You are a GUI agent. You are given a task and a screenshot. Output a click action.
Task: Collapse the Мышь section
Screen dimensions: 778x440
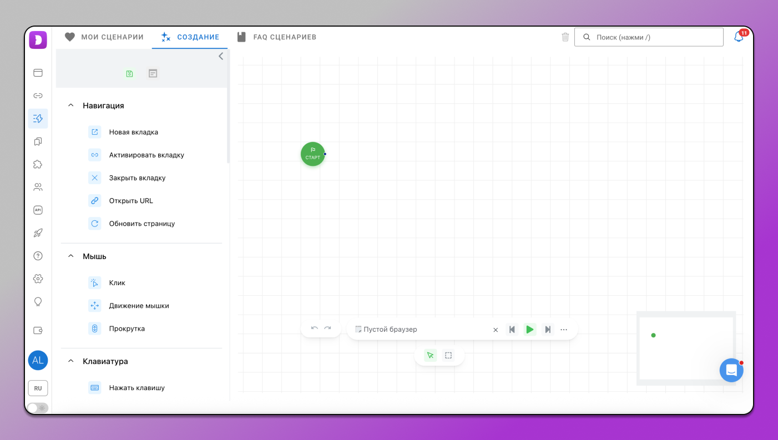(71, 256)
